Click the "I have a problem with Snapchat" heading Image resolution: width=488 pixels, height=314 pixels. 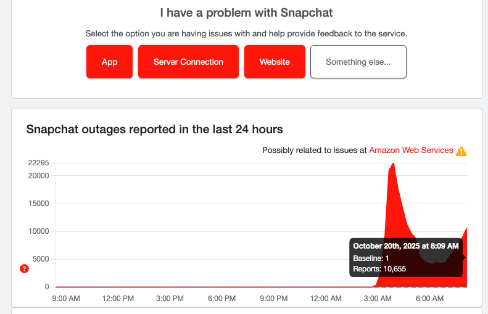tap(246, 12)
